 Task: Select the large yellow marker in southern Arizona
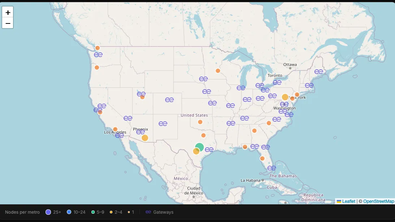pyautogui.click(x=145, y=138)
